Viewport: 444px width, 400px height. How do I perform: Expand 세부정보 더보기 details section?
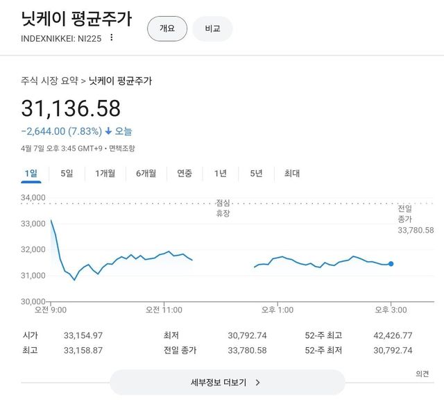tap(226, 382)
